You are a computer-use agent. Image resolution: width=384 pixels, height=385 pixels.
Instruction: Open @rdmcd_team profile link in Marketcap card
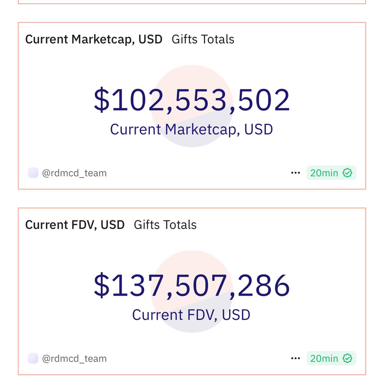point(74,173)
